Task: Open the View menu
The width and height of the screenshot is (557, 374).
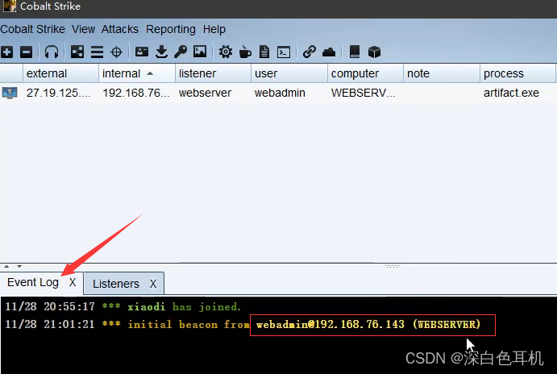Action: pos(84,29)
